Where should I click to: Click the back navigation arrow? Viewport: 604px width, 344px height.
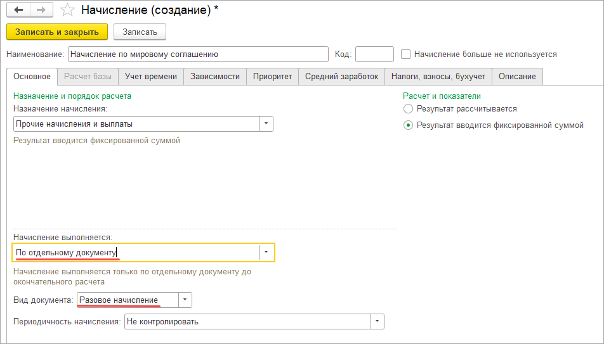point(18,11)
